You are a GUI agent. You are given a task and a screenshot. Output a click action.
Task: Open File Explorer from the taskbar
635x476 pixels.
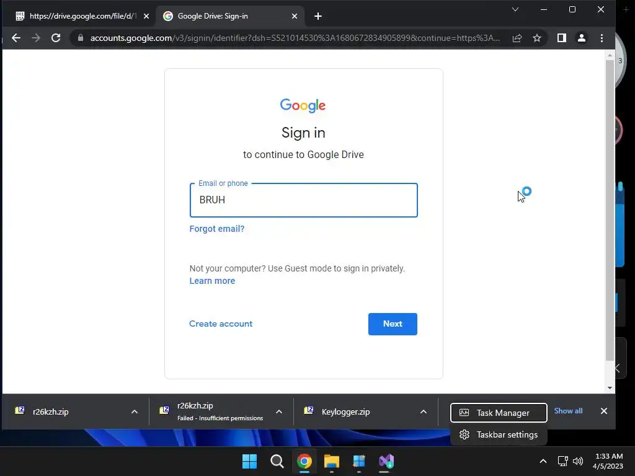tap(332, 461)
